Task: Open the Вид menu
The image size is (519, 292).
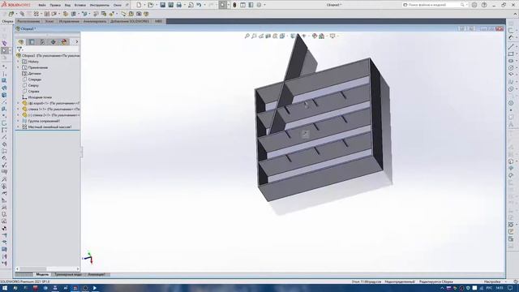Action: coord(67,6)
